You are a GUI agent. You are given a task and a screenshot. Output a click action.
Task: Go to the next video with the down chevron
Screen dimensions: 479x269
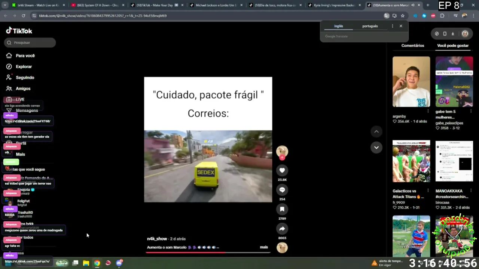tap(376, 147)
